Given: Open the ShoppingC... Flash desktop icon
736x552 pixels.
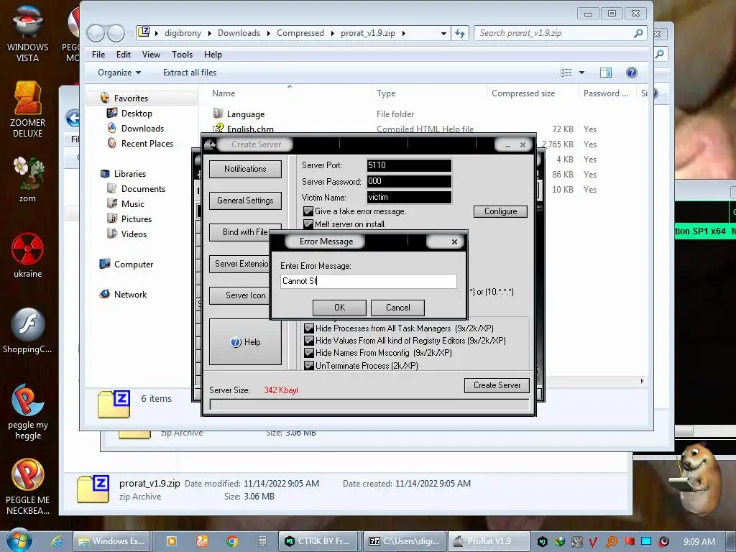Looking at the screenshot, I should tap(28, 331).
